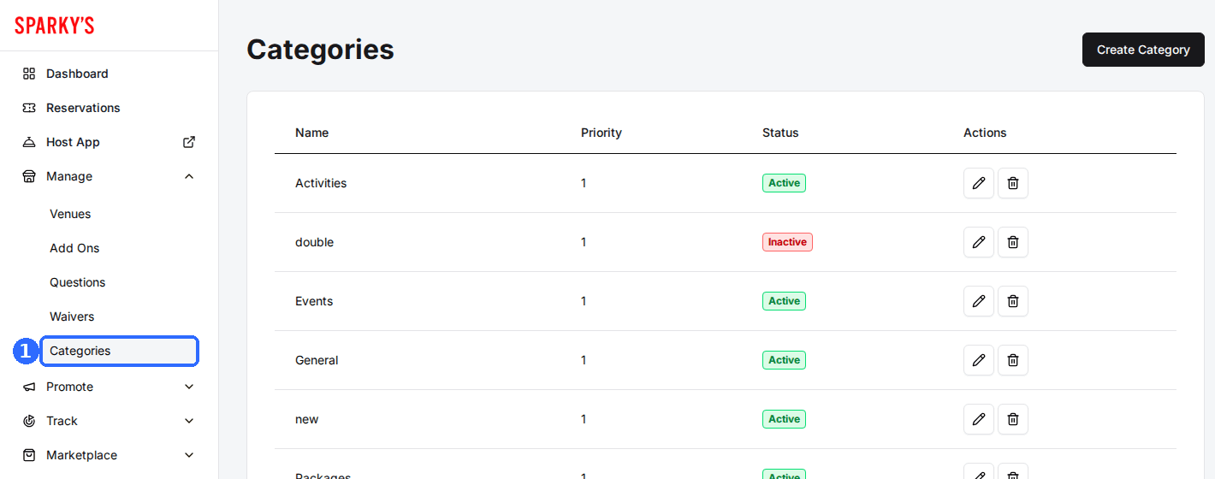The image size is (1215, 479).
Task: Click the Marketplace bag icon
Action: coord(29,455)
